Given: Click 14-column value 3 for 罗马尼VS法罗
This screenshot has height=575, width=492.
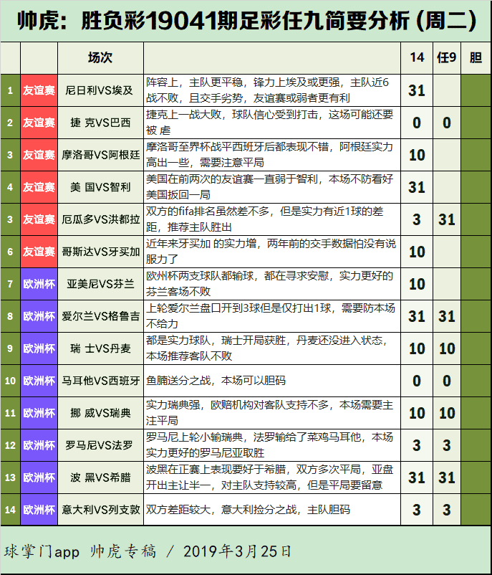Looking at the screenshot, I should [417, 445].
